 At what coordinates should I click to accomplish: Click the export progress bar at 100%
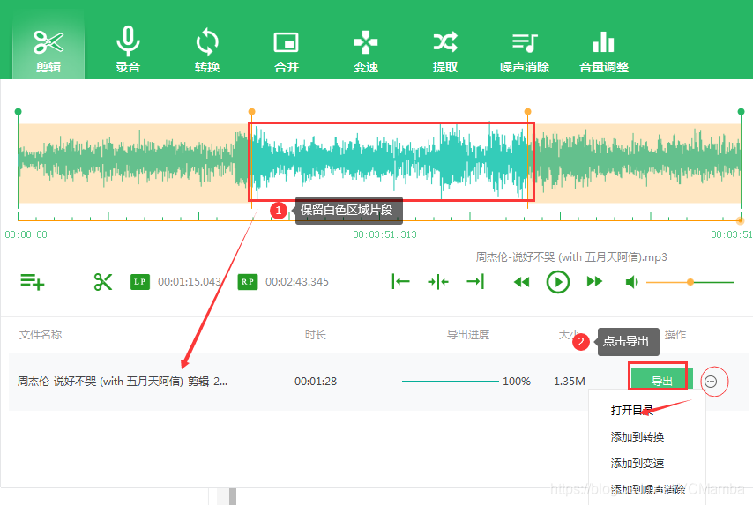click(x=451, y=382)
